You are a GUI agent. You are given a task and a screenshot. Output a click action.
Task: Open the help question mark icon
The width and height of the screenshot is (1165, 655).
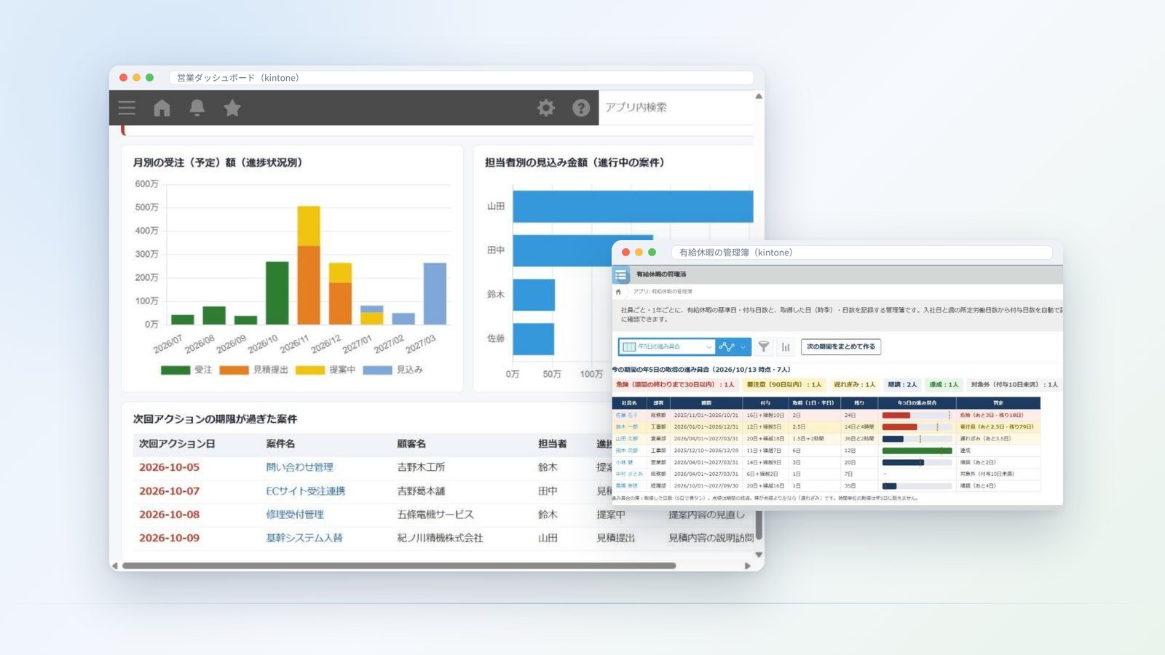pyautogui.click(x=581, y=108)
